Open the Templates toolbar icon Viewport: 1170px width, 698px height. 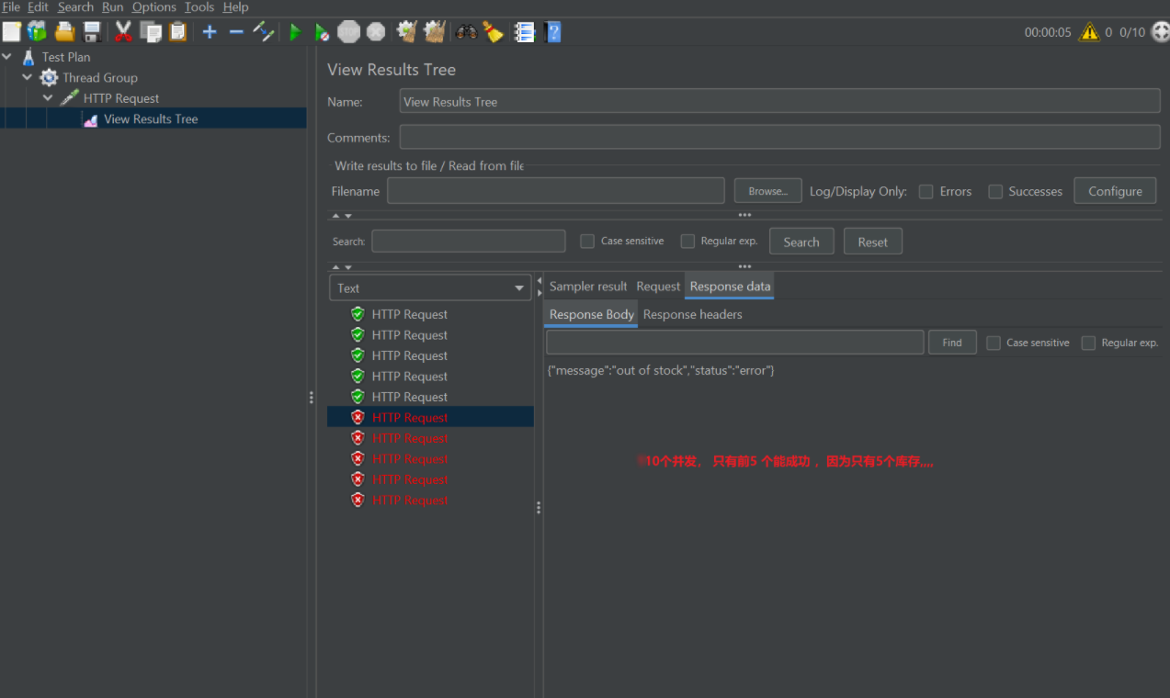(x=37, y=32)
